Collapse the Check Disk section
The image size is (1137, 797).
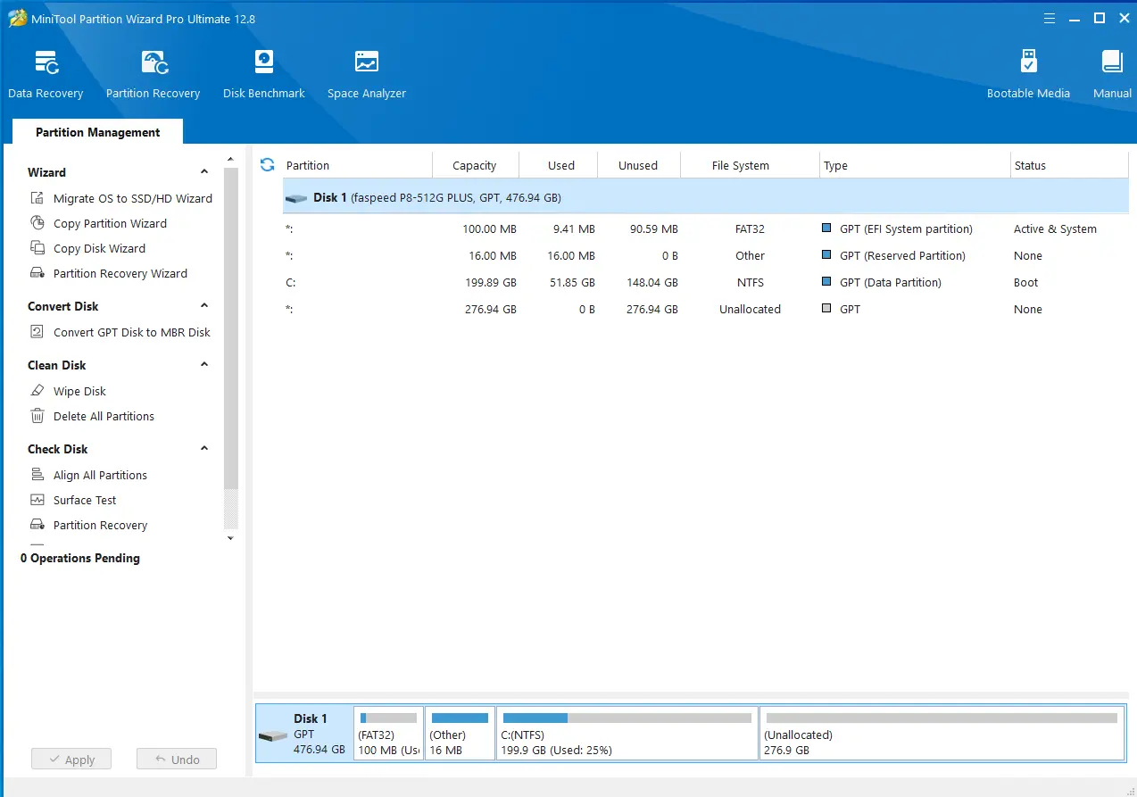point(204,449)
